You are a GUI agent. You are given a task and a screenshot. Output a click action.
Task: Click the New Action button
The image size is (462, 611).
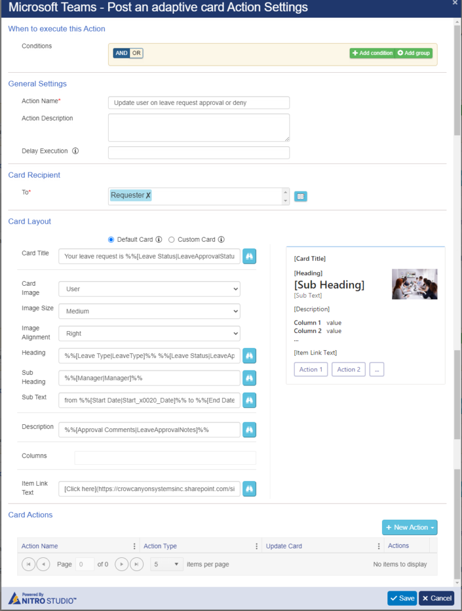coord(409,527)
